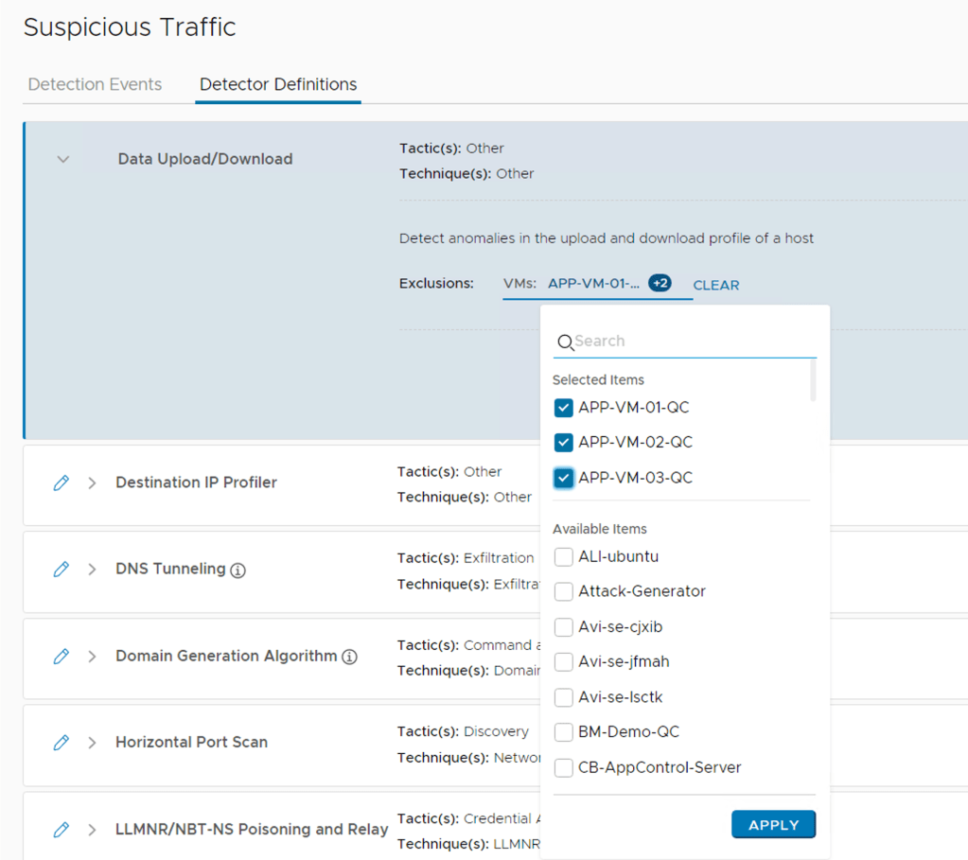Click the CLEAR exclusions link
968x860 pixels.
coord(715,285)
